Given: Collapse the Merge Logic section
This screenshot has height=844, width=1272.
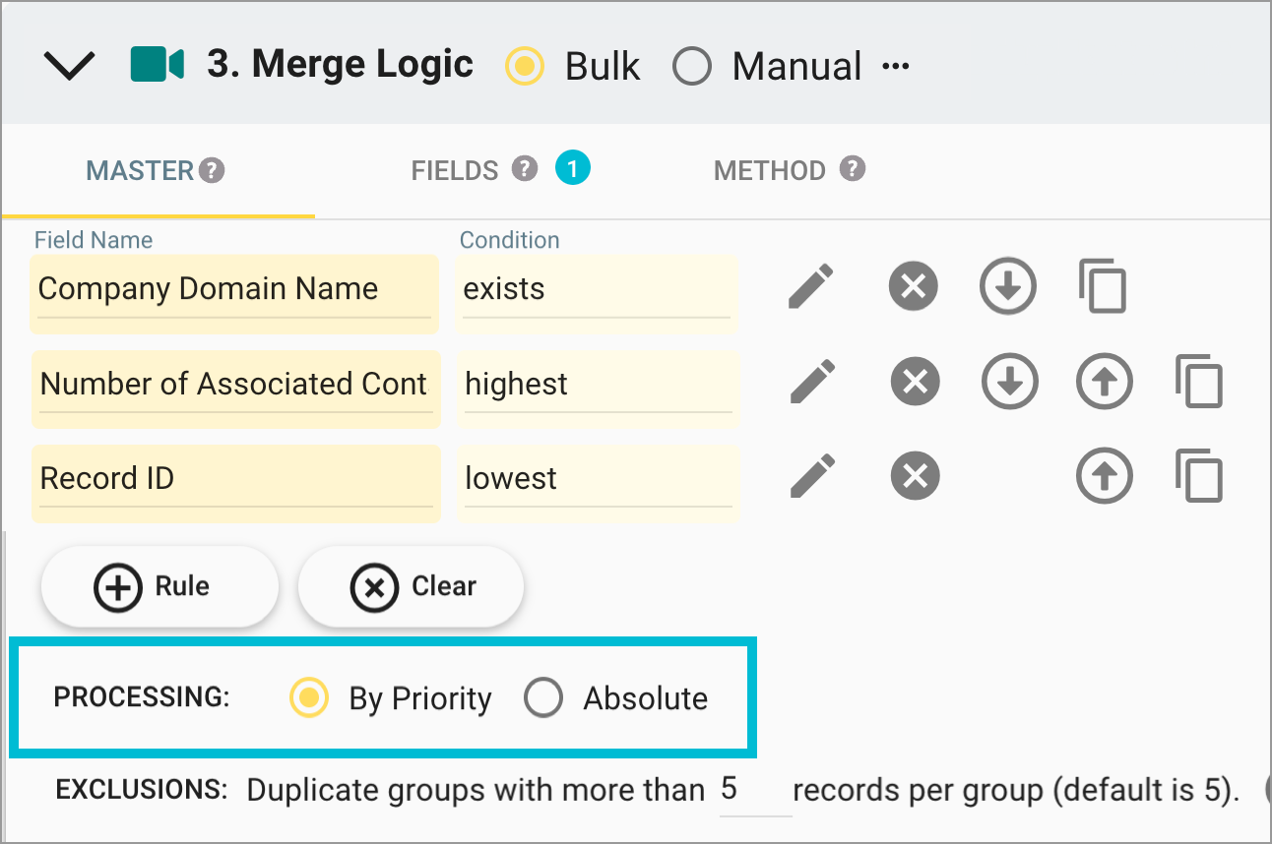Looking at the screenshot, I should click(67, 63).
